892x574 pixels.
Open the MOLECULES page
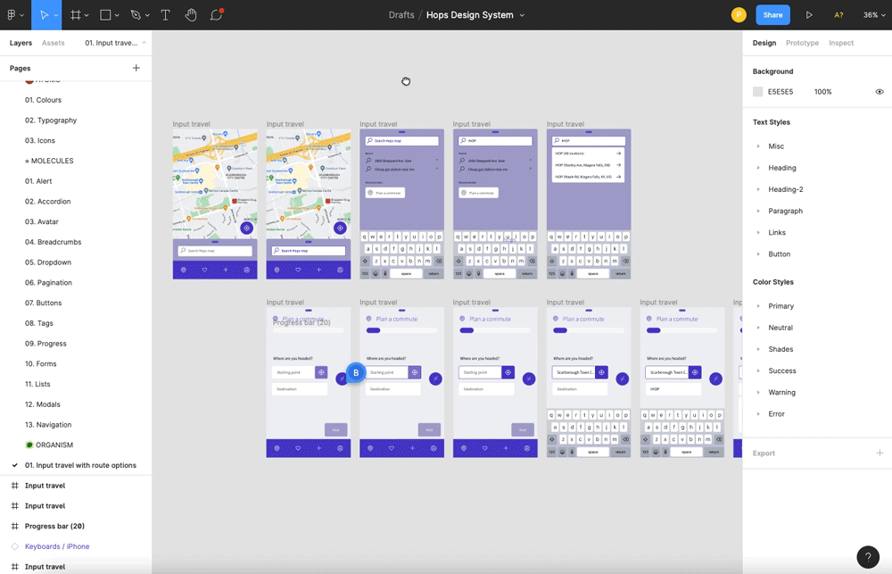(x=49, y=162)
